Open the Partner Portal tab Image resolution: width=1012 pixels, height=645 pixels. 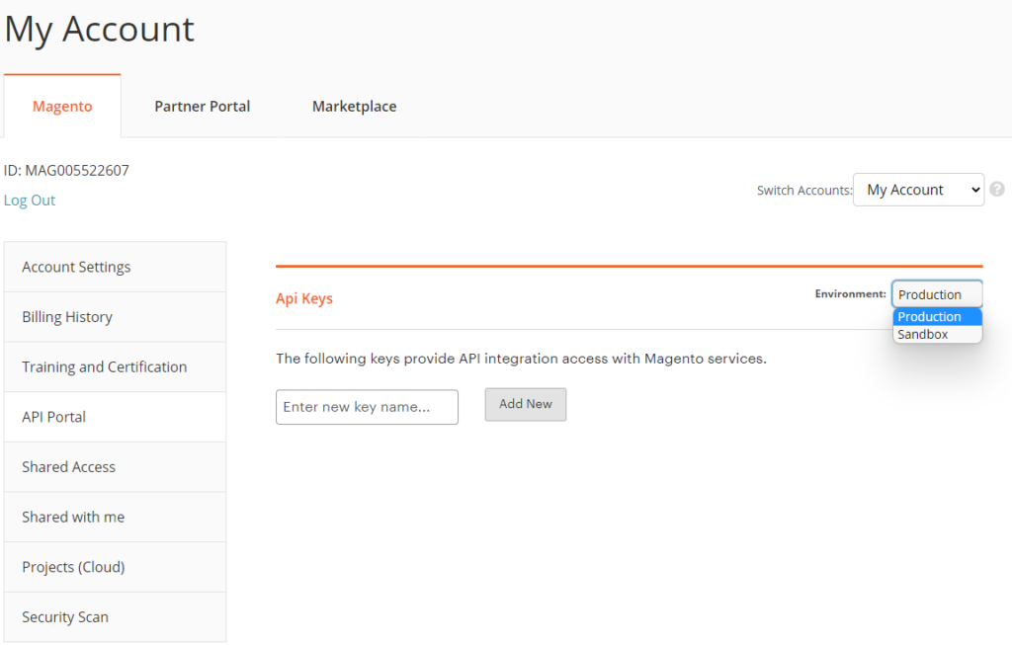(202, 107)
